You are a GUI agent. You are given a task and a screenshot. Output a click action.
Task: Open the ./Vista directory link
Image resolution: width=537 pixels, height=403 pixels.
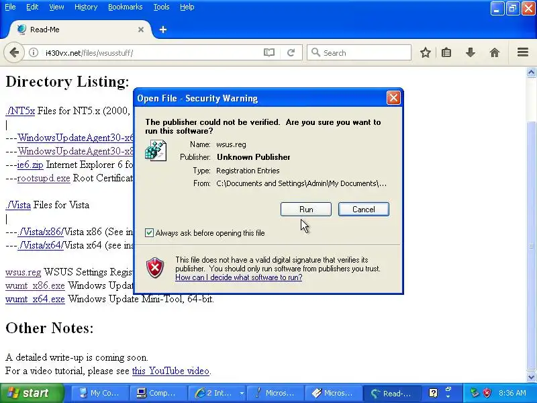click(x=18, y=205)
